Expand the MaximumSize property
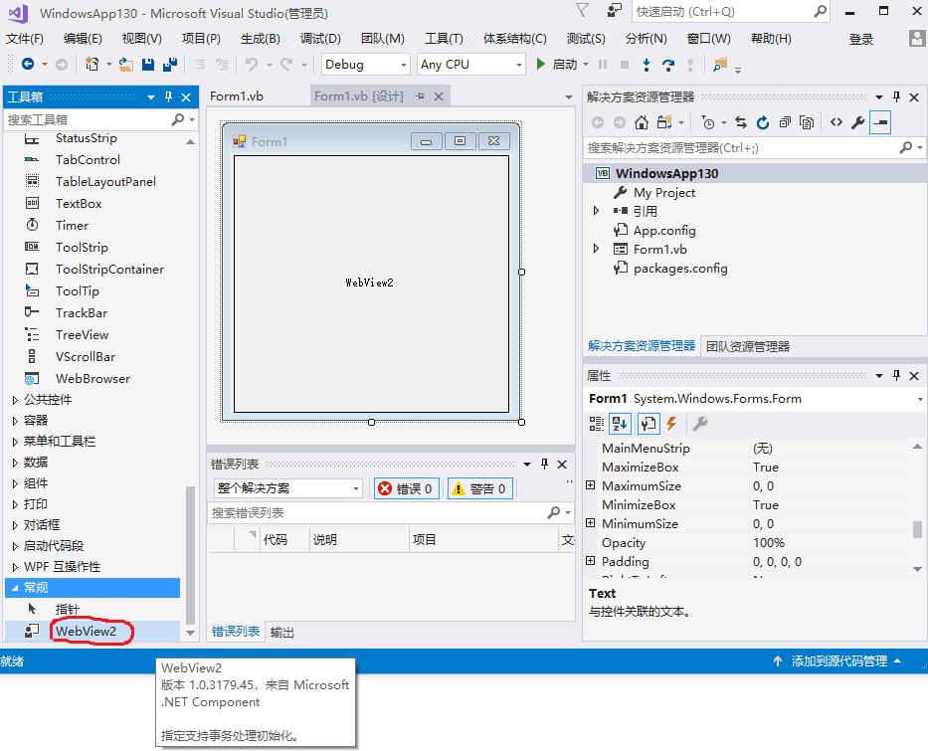Viewport: 928px width, 751px height. (x=590, y=485)
